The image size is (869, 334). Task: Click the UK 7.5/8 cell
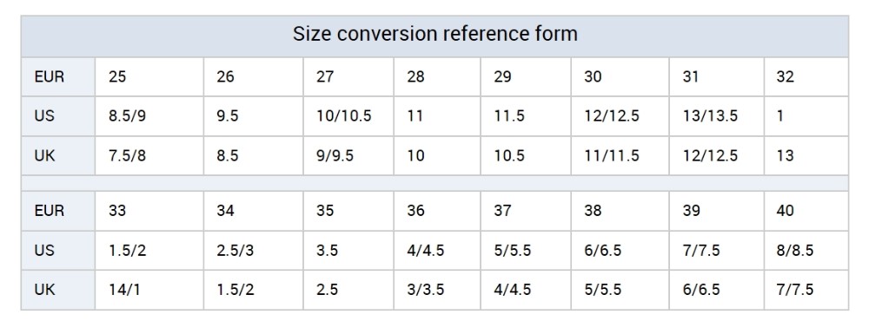tap(149, 156)
